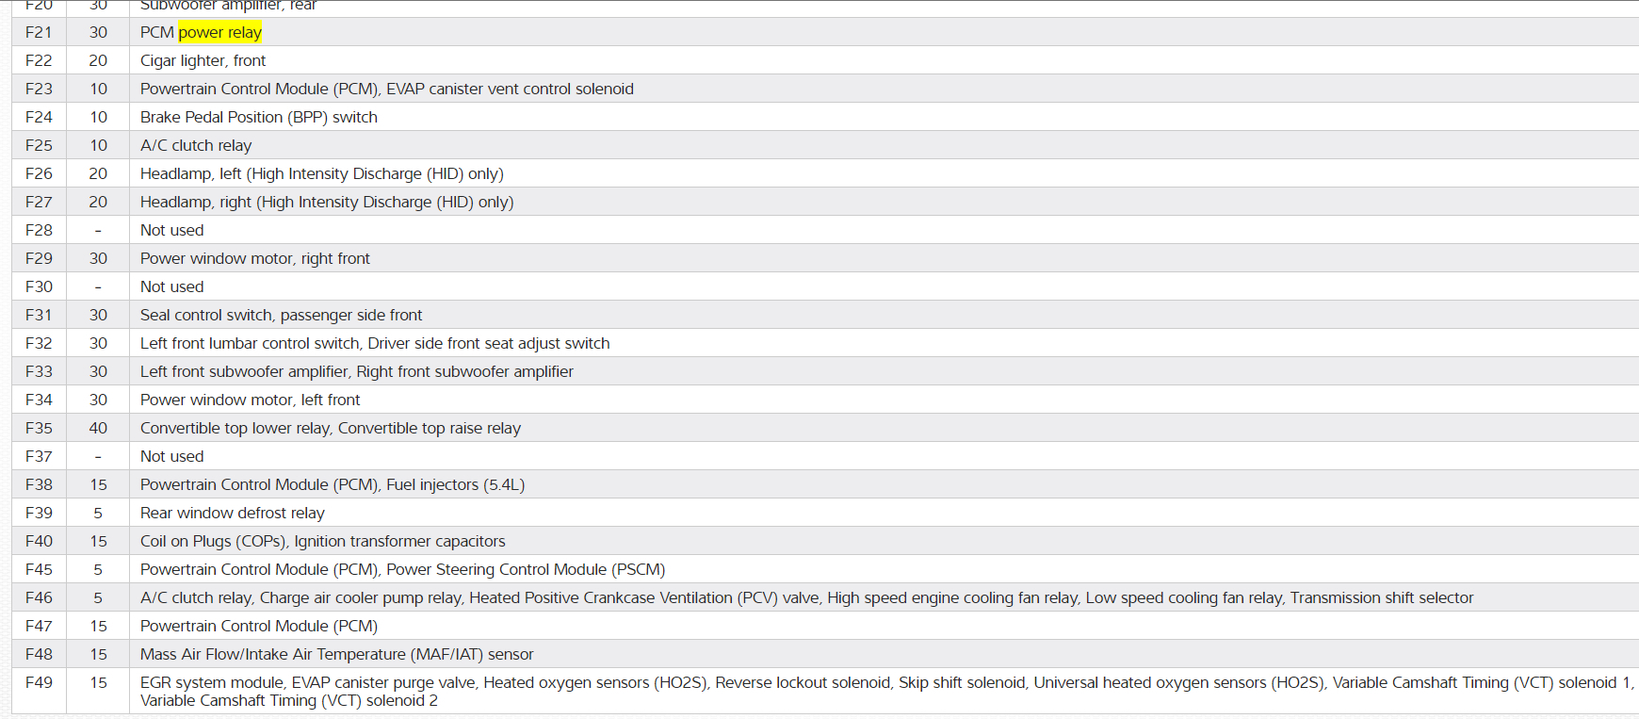Click the F26 left headlamp description
Viewport: 1639px width, 719px height.
click(321, 173)
